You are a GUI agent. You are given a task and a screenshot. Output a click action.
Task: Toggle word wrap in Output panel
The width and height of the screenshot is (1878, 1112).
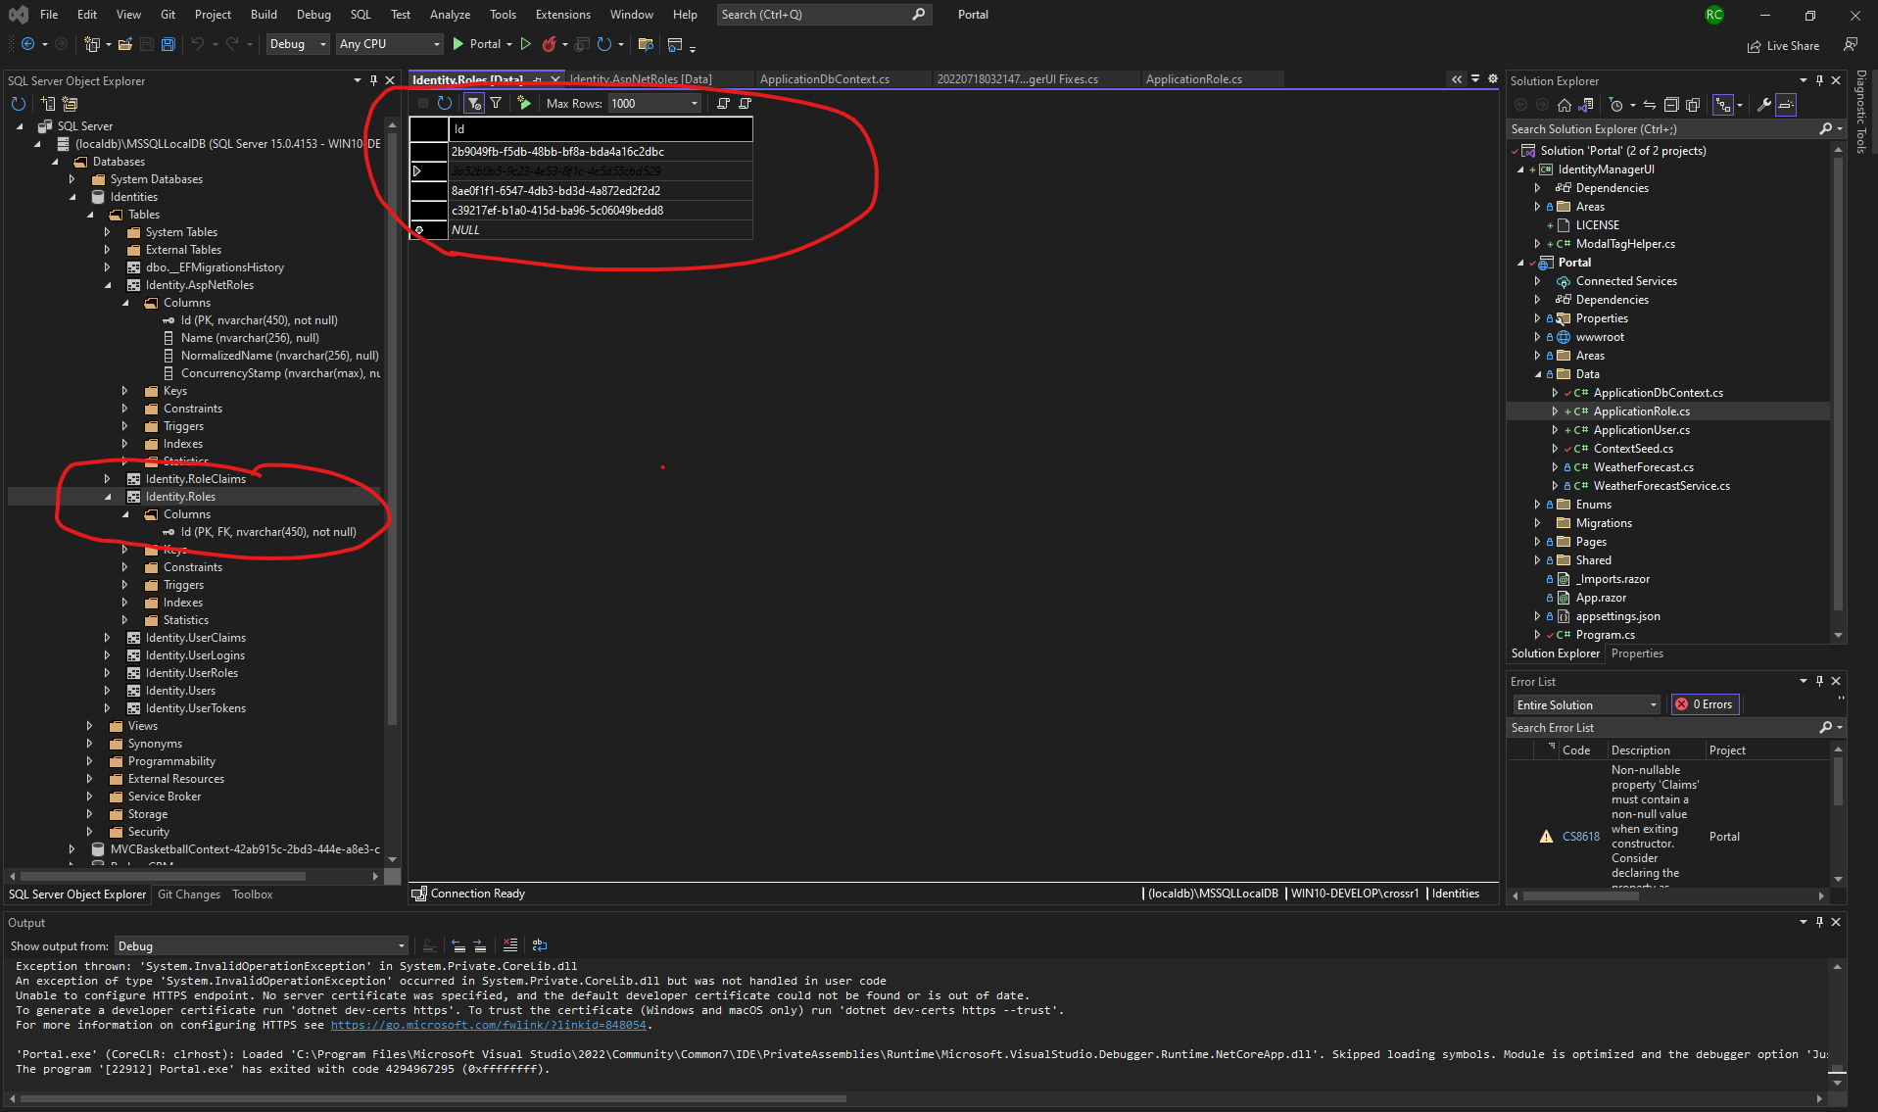click(540, 945)
